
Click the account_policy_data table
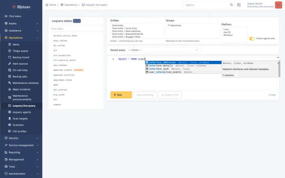click(65, 36)
